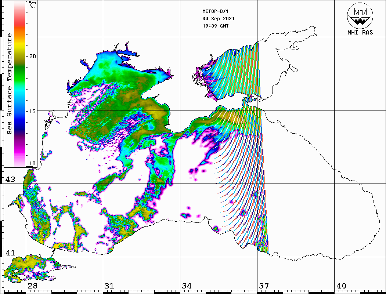386x294 pixels.
Task: Click the "19:39 GMT" timestamp
Action: [x=215, y=26]
